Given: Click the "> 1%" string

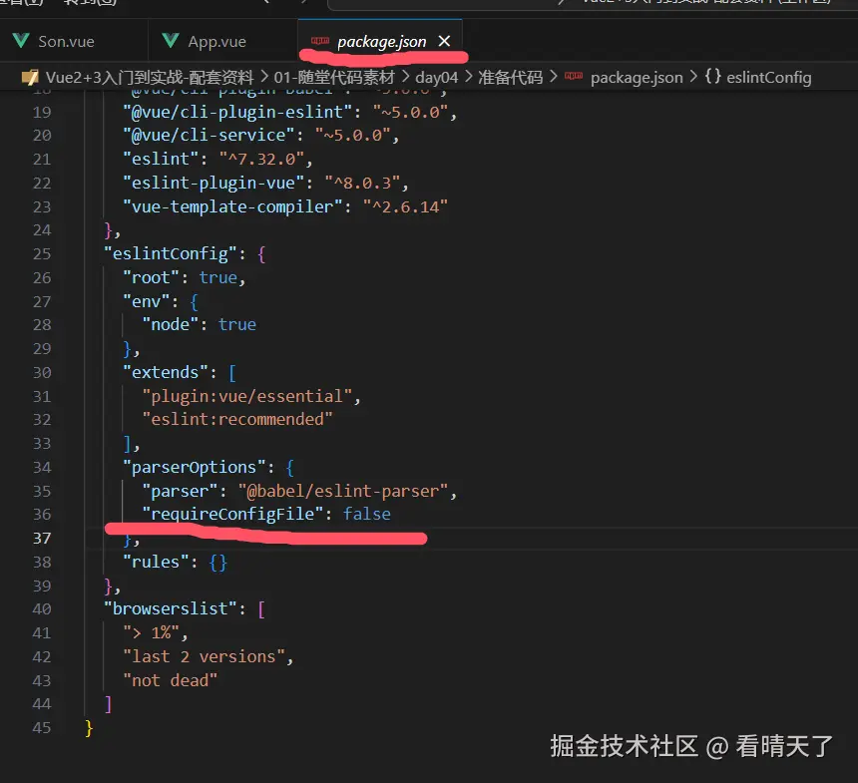Looking at the screenshot, I should point(151,633).
